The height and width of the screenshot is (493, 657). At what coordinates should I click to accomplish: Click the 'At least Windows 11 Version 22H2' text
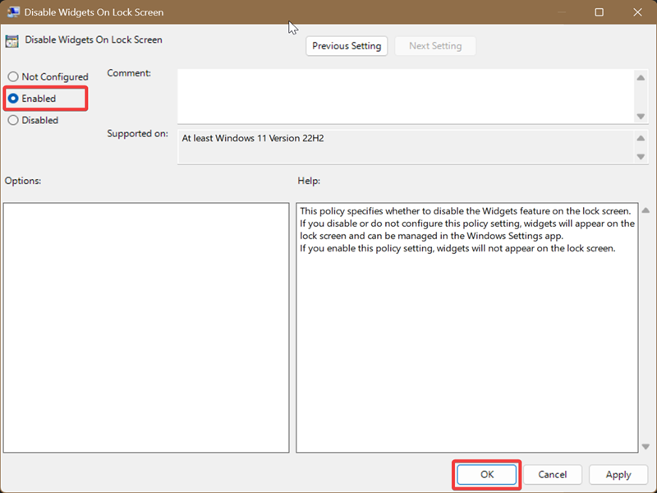click(253, 138)
